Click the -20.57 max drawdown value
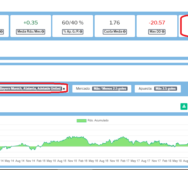The height and width of the screenshot is (170, 188). point(157,23)
